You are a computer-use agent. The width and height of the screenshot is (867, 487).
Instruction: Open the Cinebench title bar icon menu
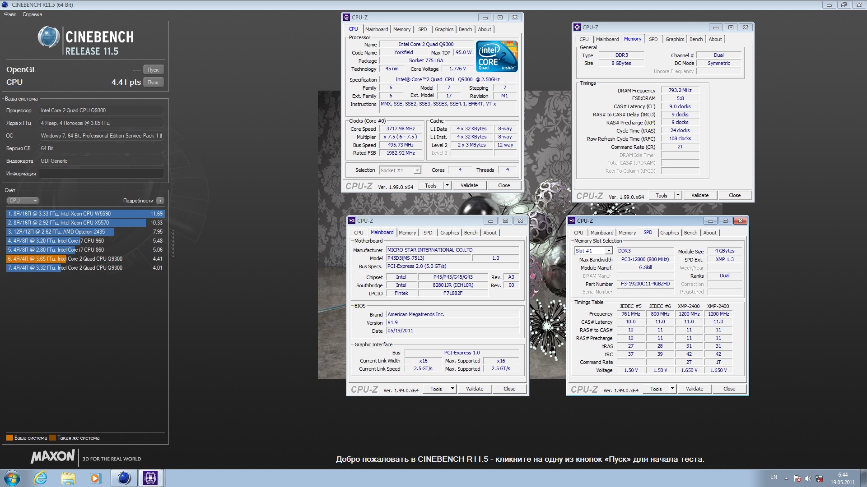5,5
